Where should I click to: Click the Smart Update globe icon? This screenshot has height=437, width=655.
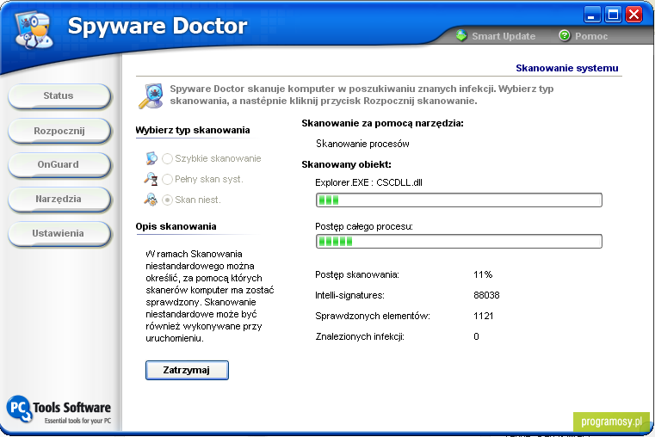[x=461, y=36]
